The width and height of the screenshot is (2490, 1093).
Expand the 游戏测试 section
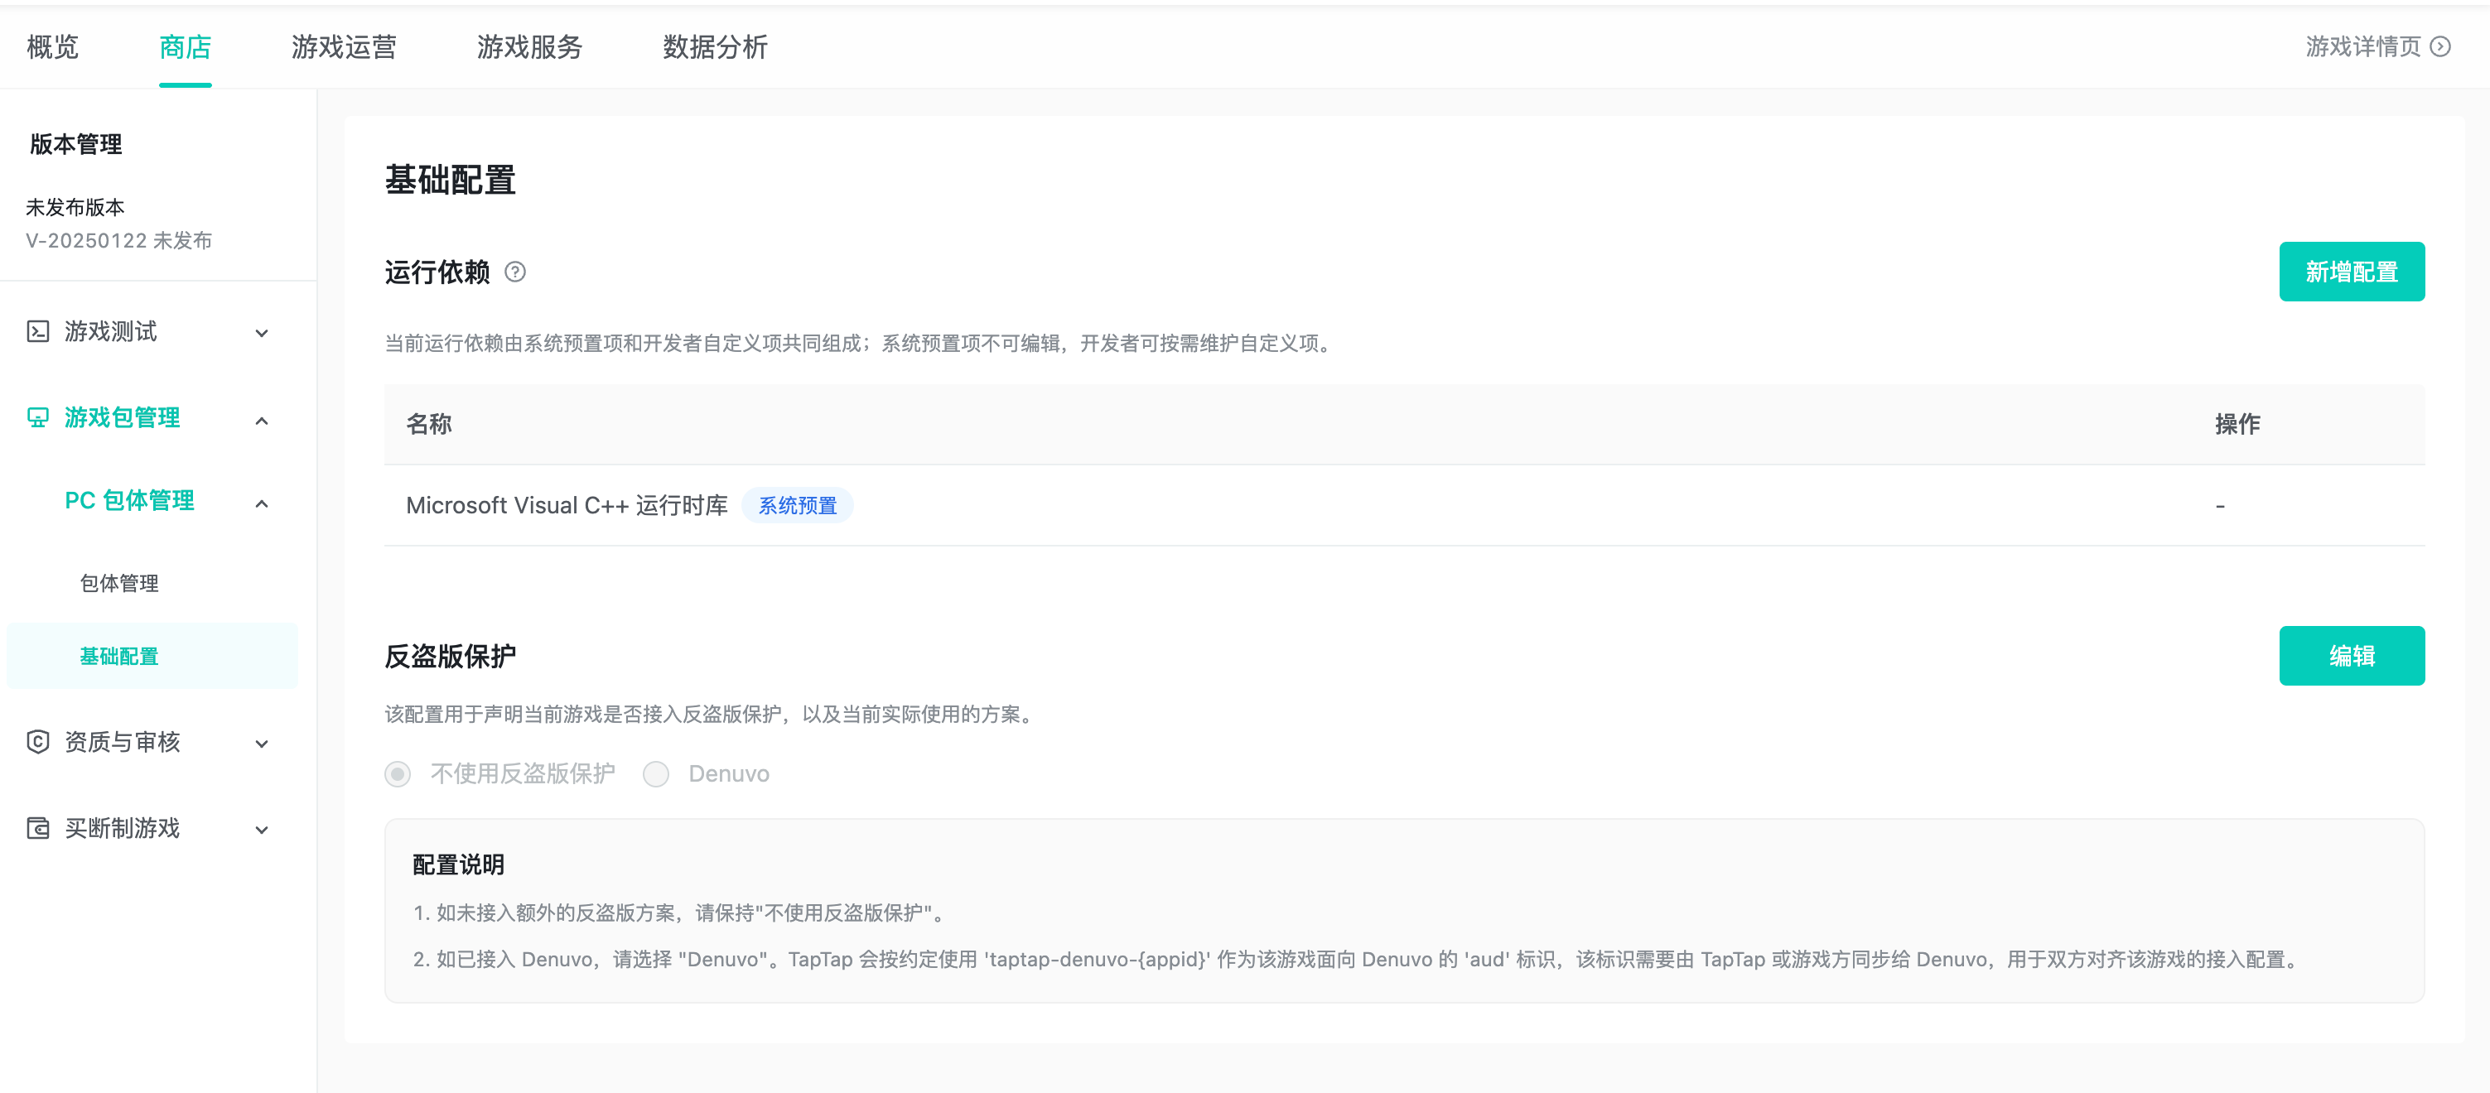click(x=261, y=331)
